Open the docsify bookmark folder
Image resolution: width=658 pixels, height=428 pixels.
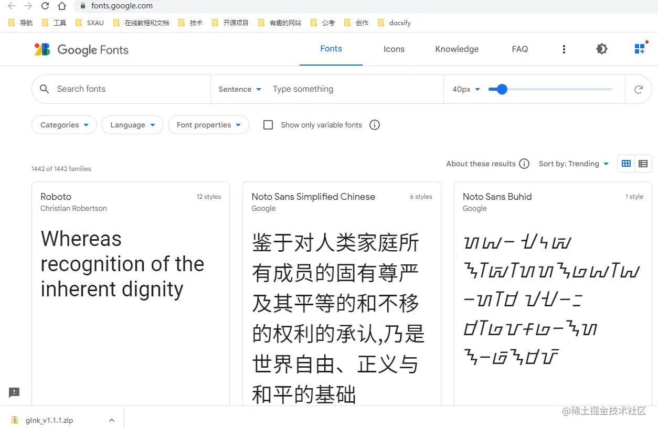pos(394,23)
